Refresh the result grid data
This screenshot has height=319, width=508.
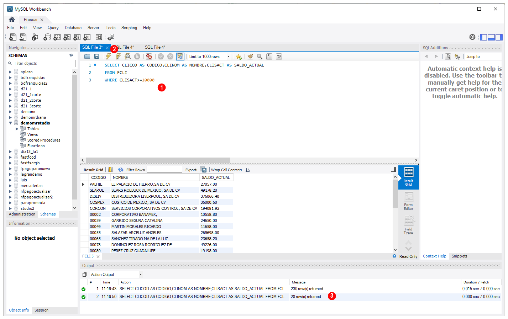(121, 170)
